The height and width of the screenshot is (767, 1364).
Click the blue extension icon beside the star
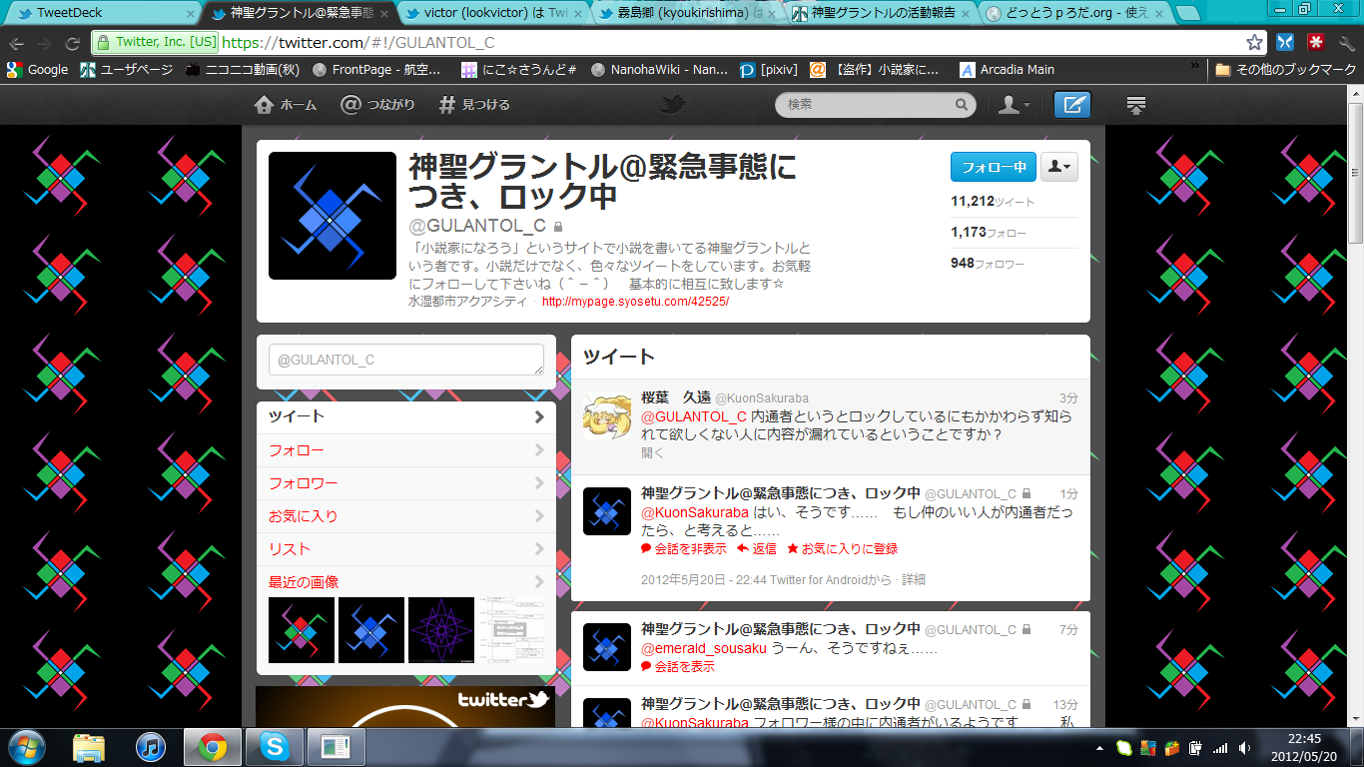click(x=1285, y=43)
